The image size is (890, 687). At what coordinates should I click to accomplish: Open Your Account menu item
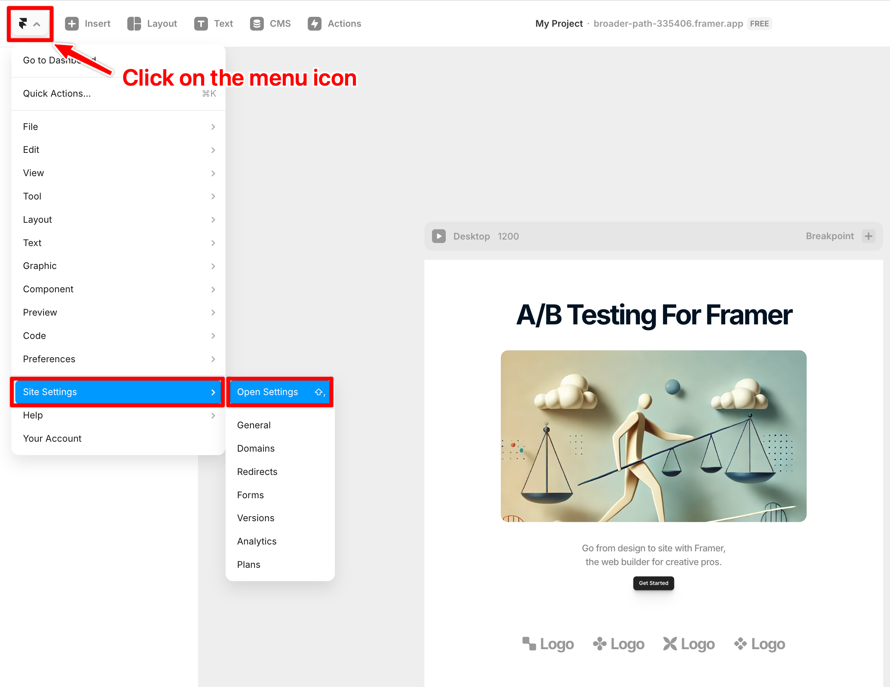click(52, 439)
